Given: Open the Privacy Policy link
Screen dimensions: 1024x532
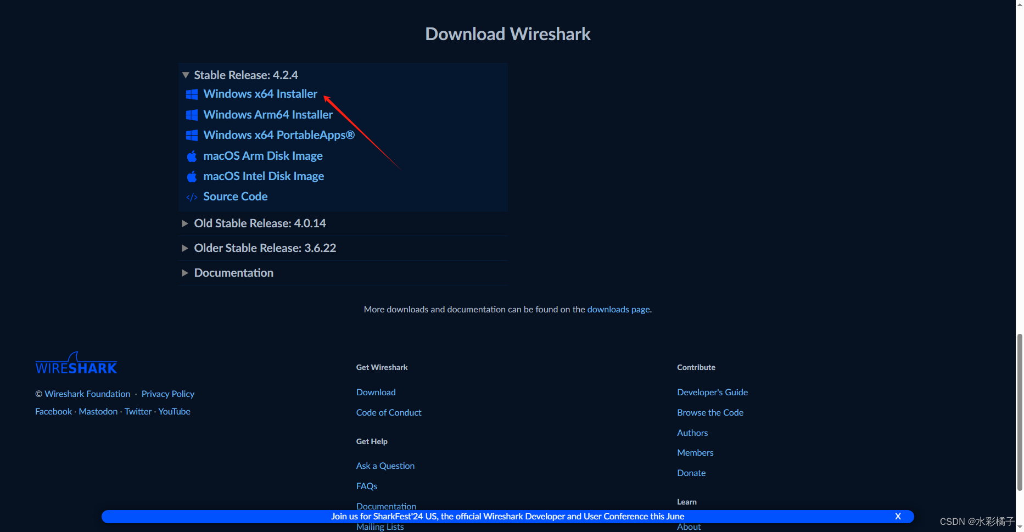Looking at the screenshot, I should pos(168,394).
